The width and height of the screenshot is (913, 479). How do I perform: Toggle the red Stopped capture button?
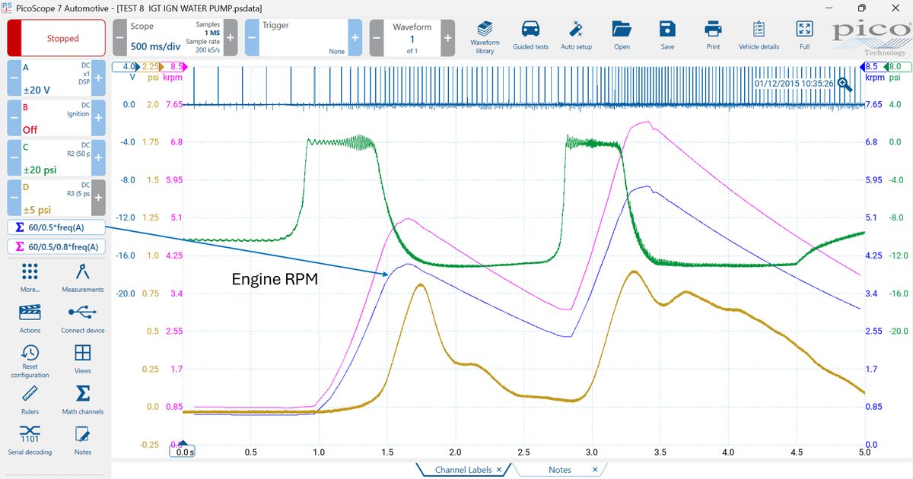pyautogui.click(x=56, y=38)
